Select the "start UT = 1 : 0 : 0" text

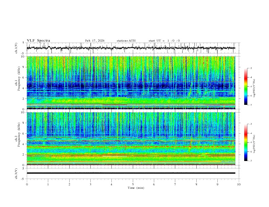(x=164, y=41)
